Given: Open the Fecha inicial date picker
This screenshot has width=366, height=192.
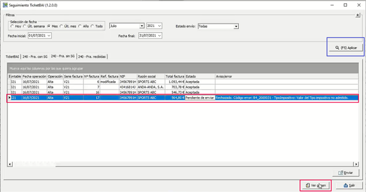Looking at the screenshot, I should pos(49,36).
